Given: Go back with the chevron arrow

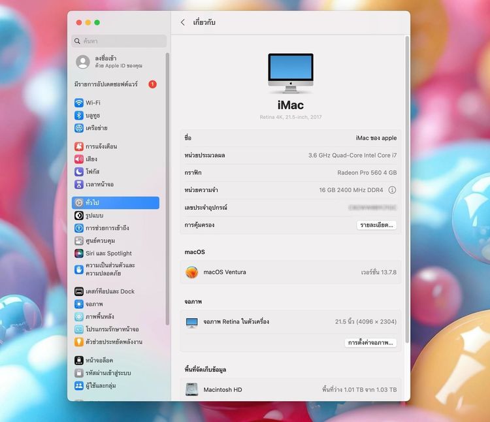Looking at the screenshot, I should [x=183, y=22].
